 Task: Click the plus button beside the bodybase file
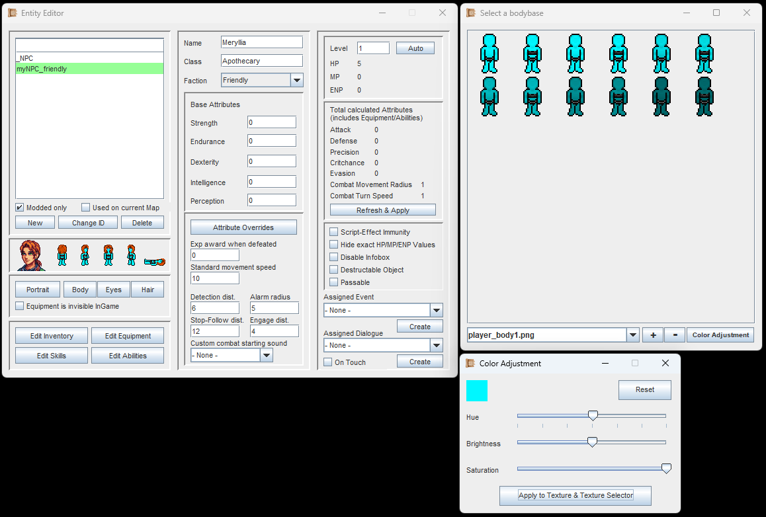653,335
